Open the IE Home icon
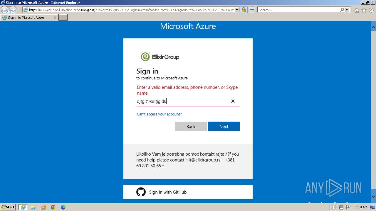 [357, 10]
